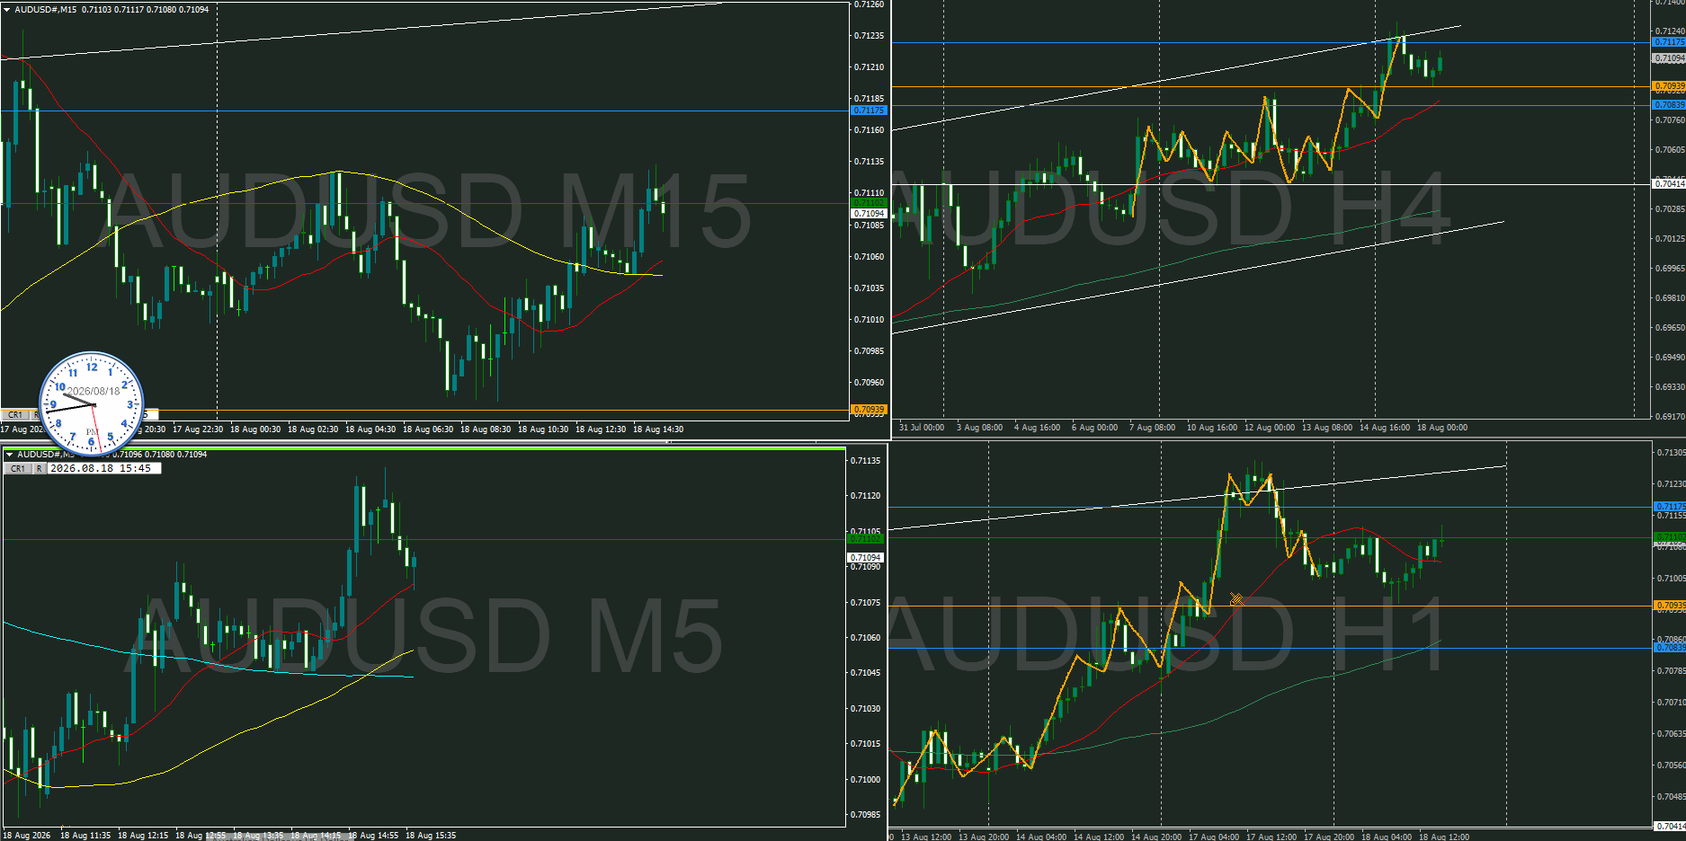
Task: Click the orange 0.70939 price label on H1 chart
Action: tap(1670, 606)
